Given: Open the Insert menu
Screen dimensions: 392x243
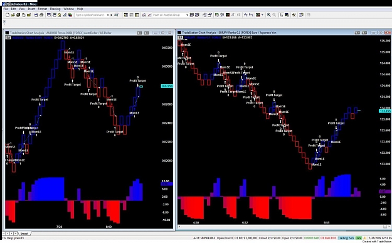Looking at the screenshot, I should [31, 9].
